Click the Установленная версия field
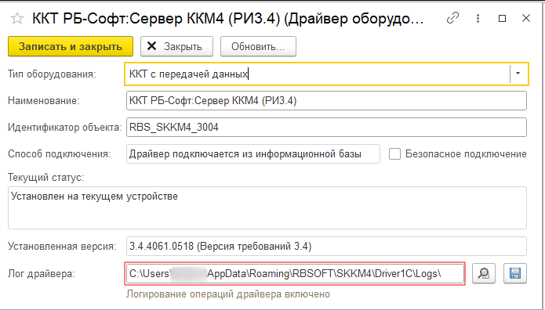The width and height of the screenshot is (545, 310). point(326,246)
